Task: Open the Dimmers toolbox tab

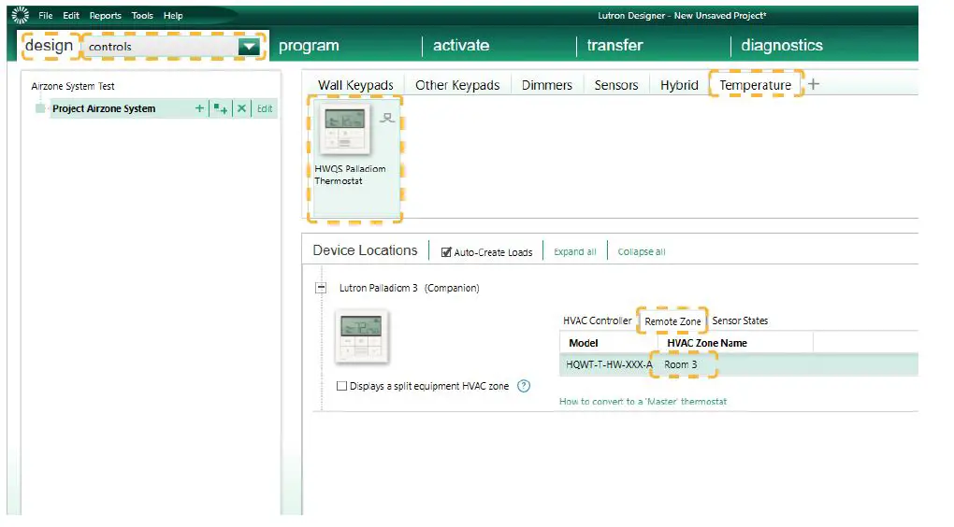Action: coord(547,85)
